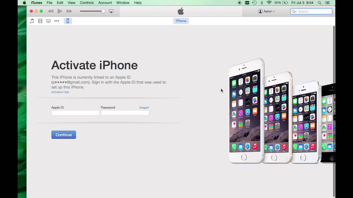Open the Edit menu

(x=60, y=3)
